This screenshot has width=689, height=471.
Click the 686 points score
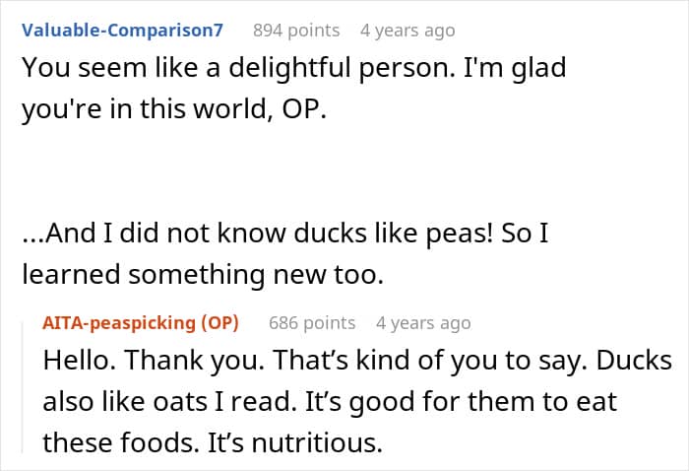pos(311,322)
